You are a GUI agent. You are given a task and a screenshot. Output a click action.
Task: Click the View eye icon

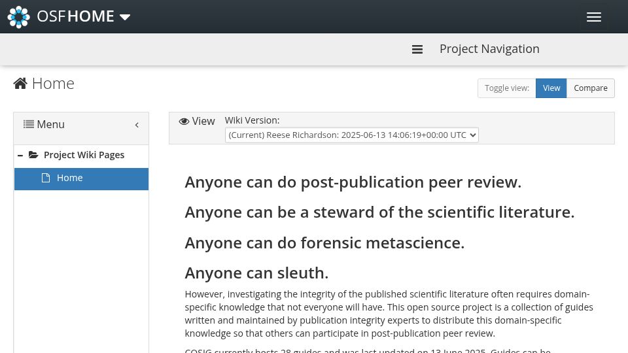click(x=184, y=122)
